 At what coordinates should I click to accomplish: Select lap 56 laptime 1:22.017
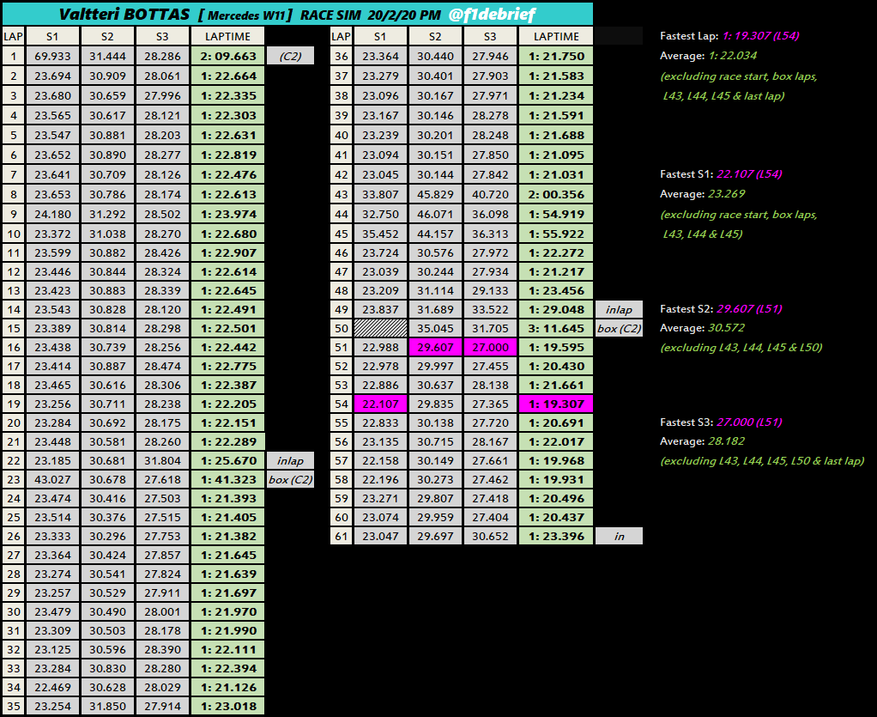556,442
